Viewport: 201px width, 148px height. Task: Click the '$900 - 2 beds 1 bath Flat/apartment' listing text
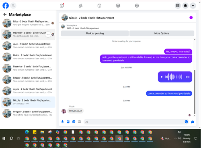(83, 28)
